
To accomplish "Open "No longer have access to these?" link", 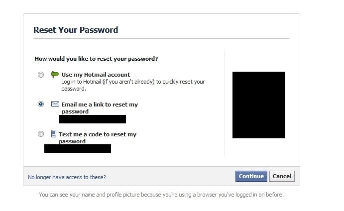I will point(67,177).
